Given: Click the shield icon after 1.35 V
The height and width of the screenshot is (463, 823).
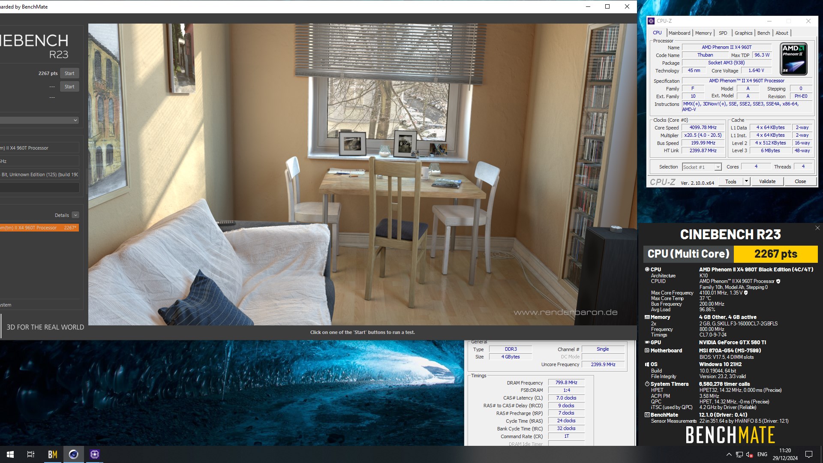Looking at the screenshot, I should 746,293.
